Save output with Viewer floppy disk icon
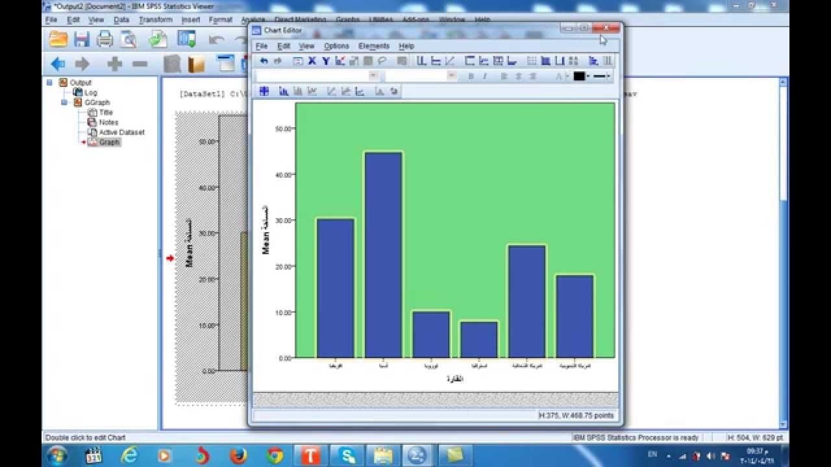The image size is (831, 467). pyautogui.click(x=82, y=40)
